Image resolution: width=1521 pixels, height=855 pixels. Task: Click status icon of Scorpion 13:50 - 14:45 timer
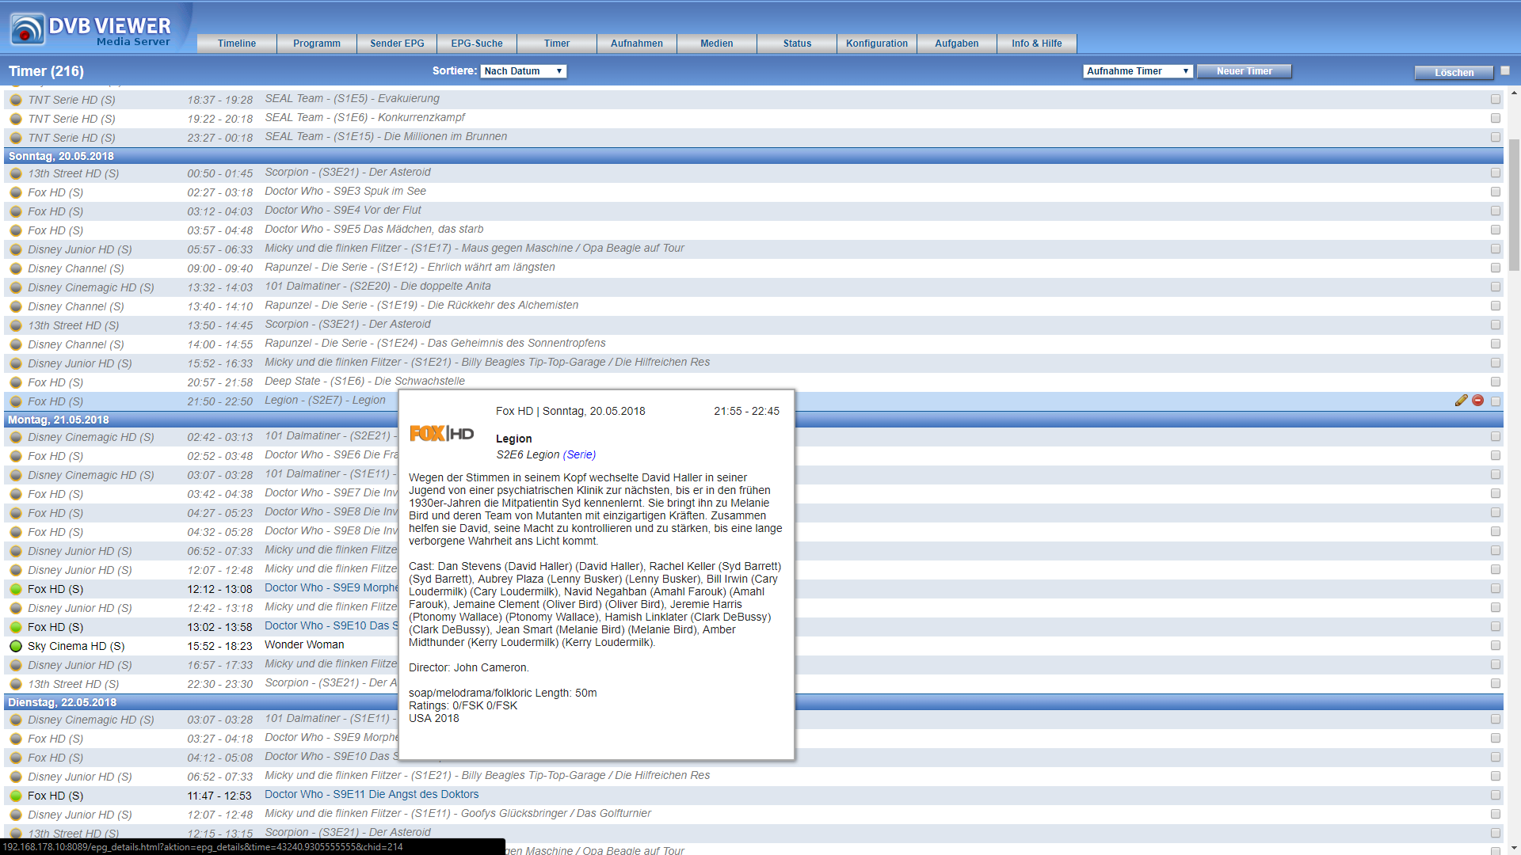point(16,325)
